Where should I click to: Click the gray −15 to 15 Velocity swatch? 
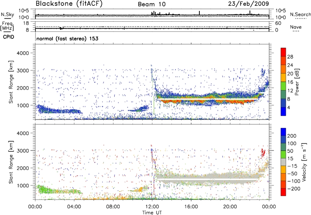coord(283,162)
